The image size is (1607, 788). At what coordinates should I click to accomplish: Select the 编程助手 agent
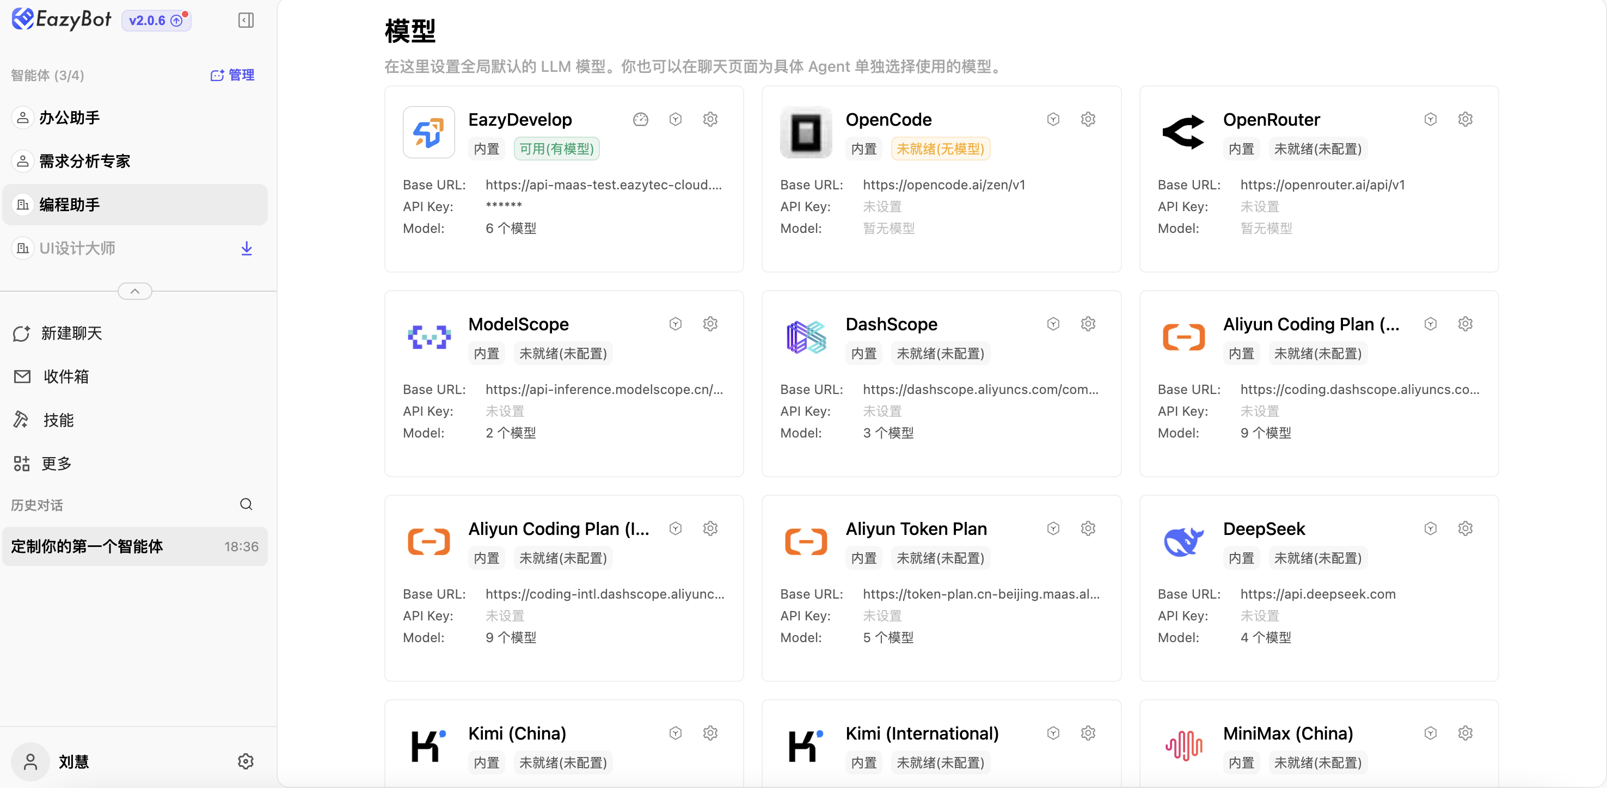click(x=135, y=205)
